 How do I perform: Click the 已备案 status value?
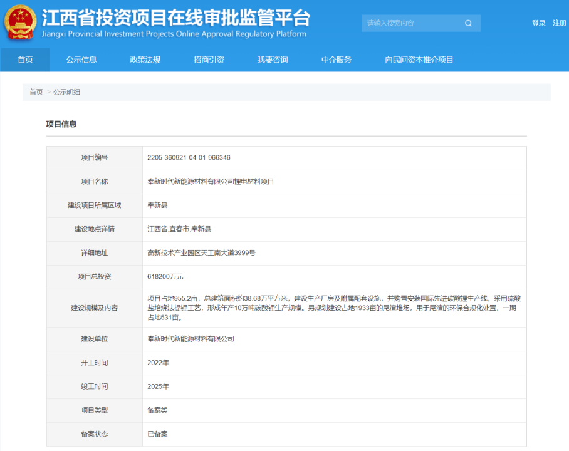tap(157, 433)
